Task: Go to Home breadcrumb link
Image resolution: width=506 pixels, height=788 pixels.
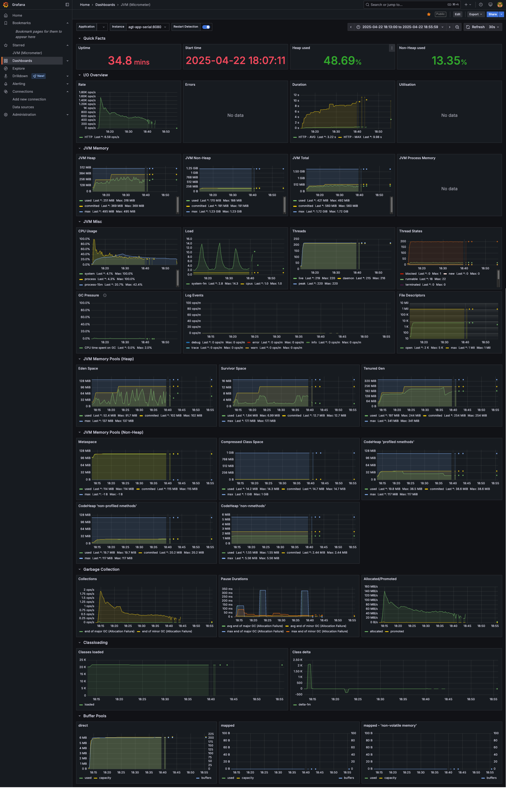Action: click(x=85, y=5)
